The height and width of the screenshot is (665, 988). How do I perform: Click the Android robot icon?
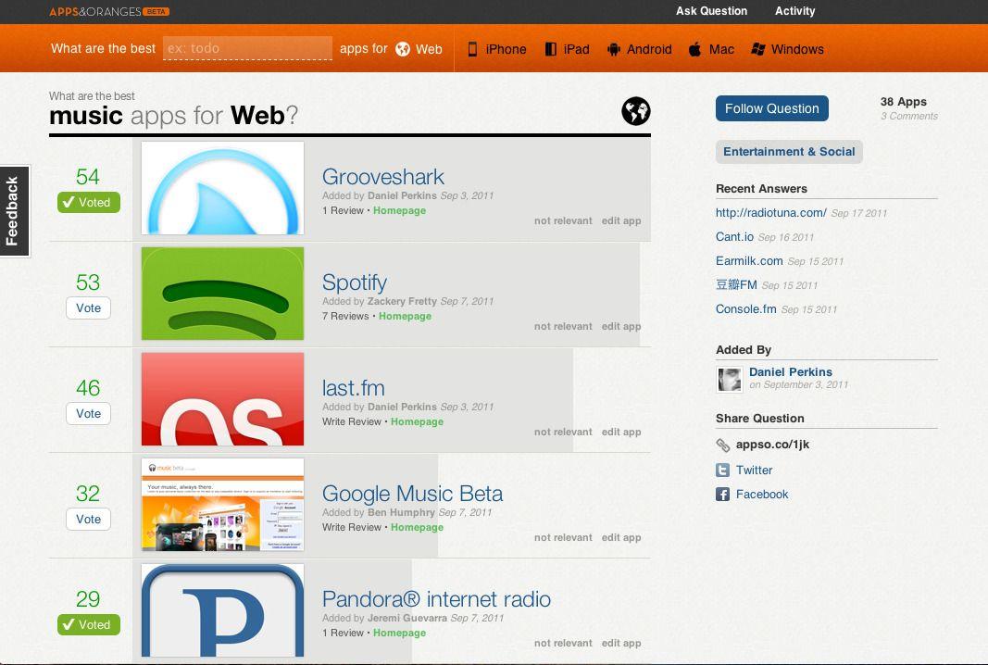pyautogui.click(x=613, y=49)
